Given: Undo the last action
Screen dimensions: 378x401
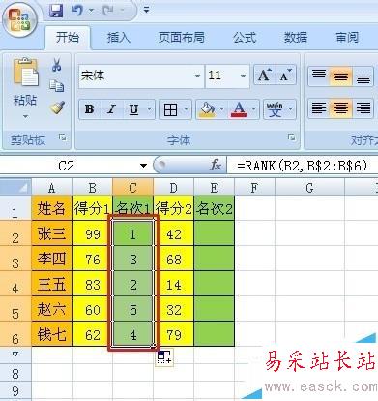Looking at the screenshot, I should click(76, 11).
